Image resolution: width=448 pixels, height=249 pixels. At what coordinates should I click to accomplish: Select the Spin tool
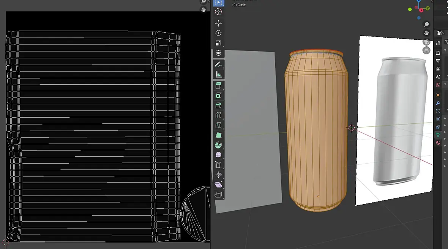218,145
